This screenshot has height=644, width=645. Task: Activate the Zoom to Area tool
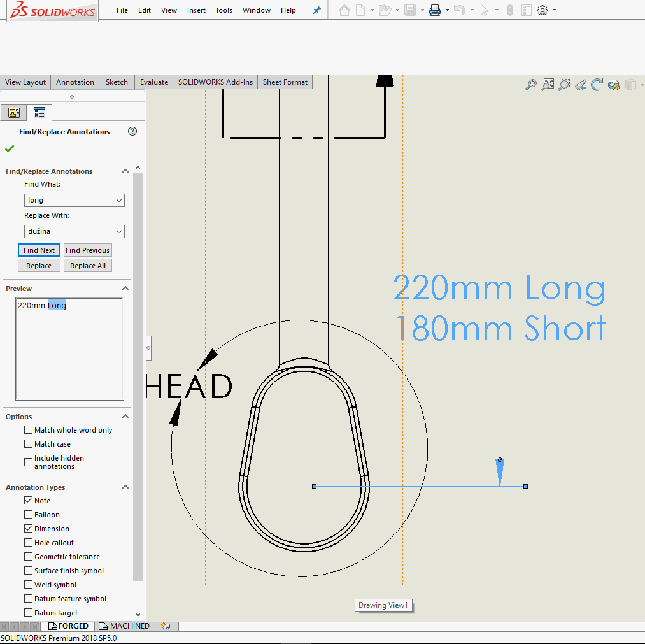pos(563,84)
